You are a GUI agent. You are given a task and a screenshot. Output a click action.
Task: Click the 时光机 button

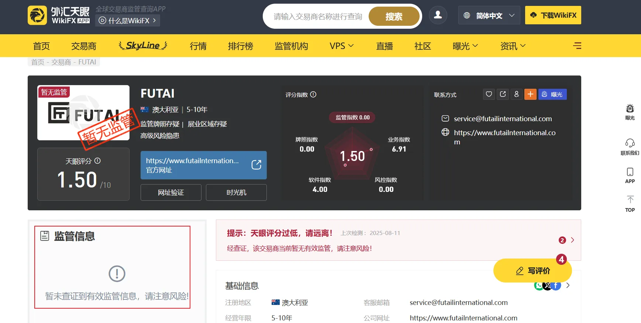click(236, 192)
